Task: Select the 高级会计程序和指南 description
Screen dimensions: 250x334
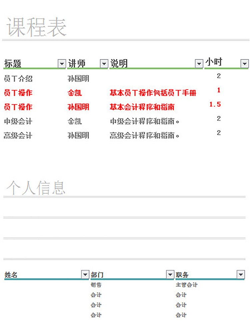Action: tap(145, 135)
